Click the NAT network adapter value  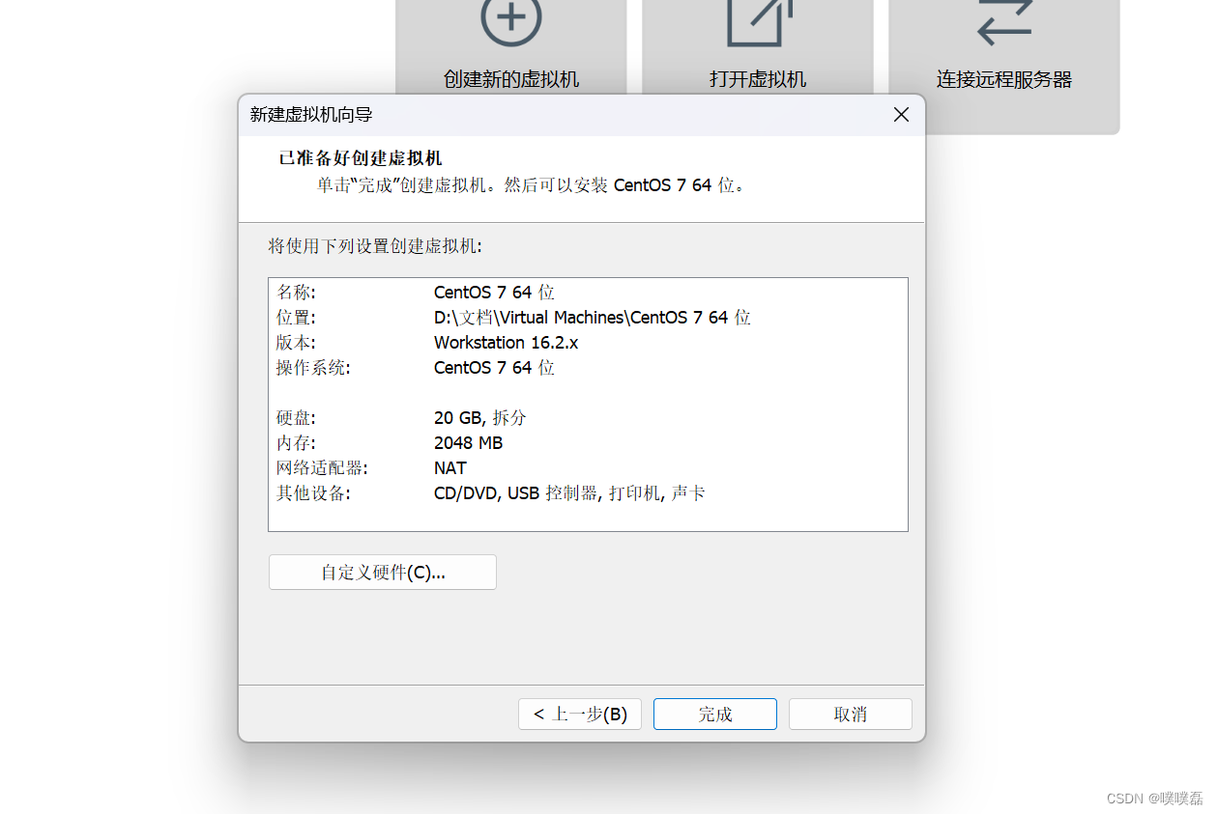pyautogui.click(x=450, y=467)
